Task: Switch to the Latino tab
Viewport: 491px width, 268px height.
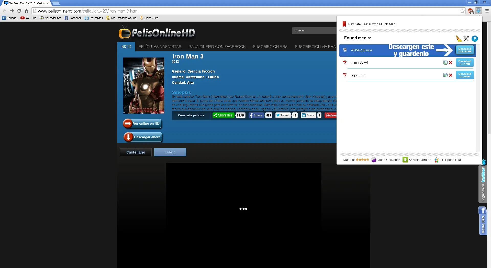Action: tap(170, 152)
